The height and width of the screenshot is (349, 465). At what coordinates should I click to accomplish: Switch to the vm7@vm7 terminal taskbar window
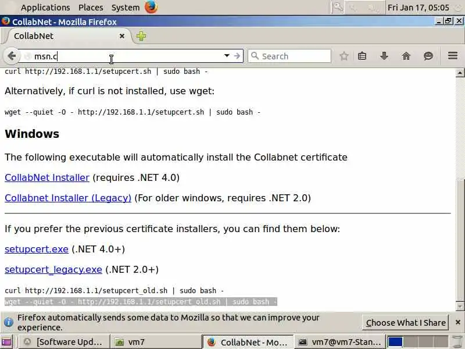(339, 342)
